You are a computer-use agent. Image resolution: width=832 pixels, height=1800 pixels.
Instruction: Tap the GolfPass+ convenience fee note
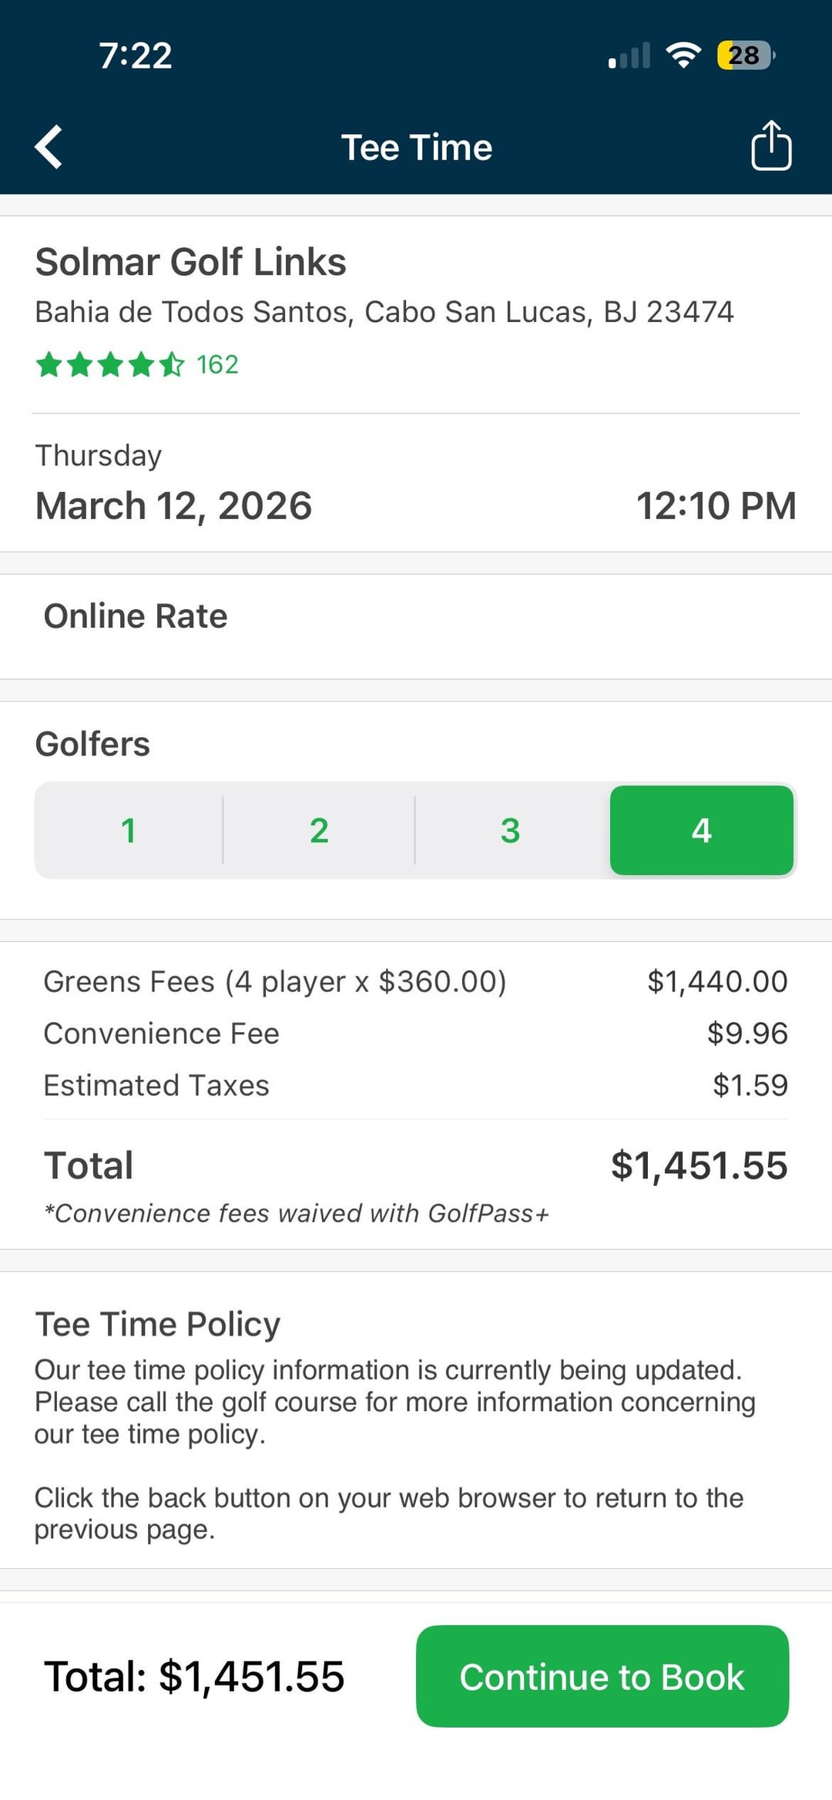click(297, 1214)
